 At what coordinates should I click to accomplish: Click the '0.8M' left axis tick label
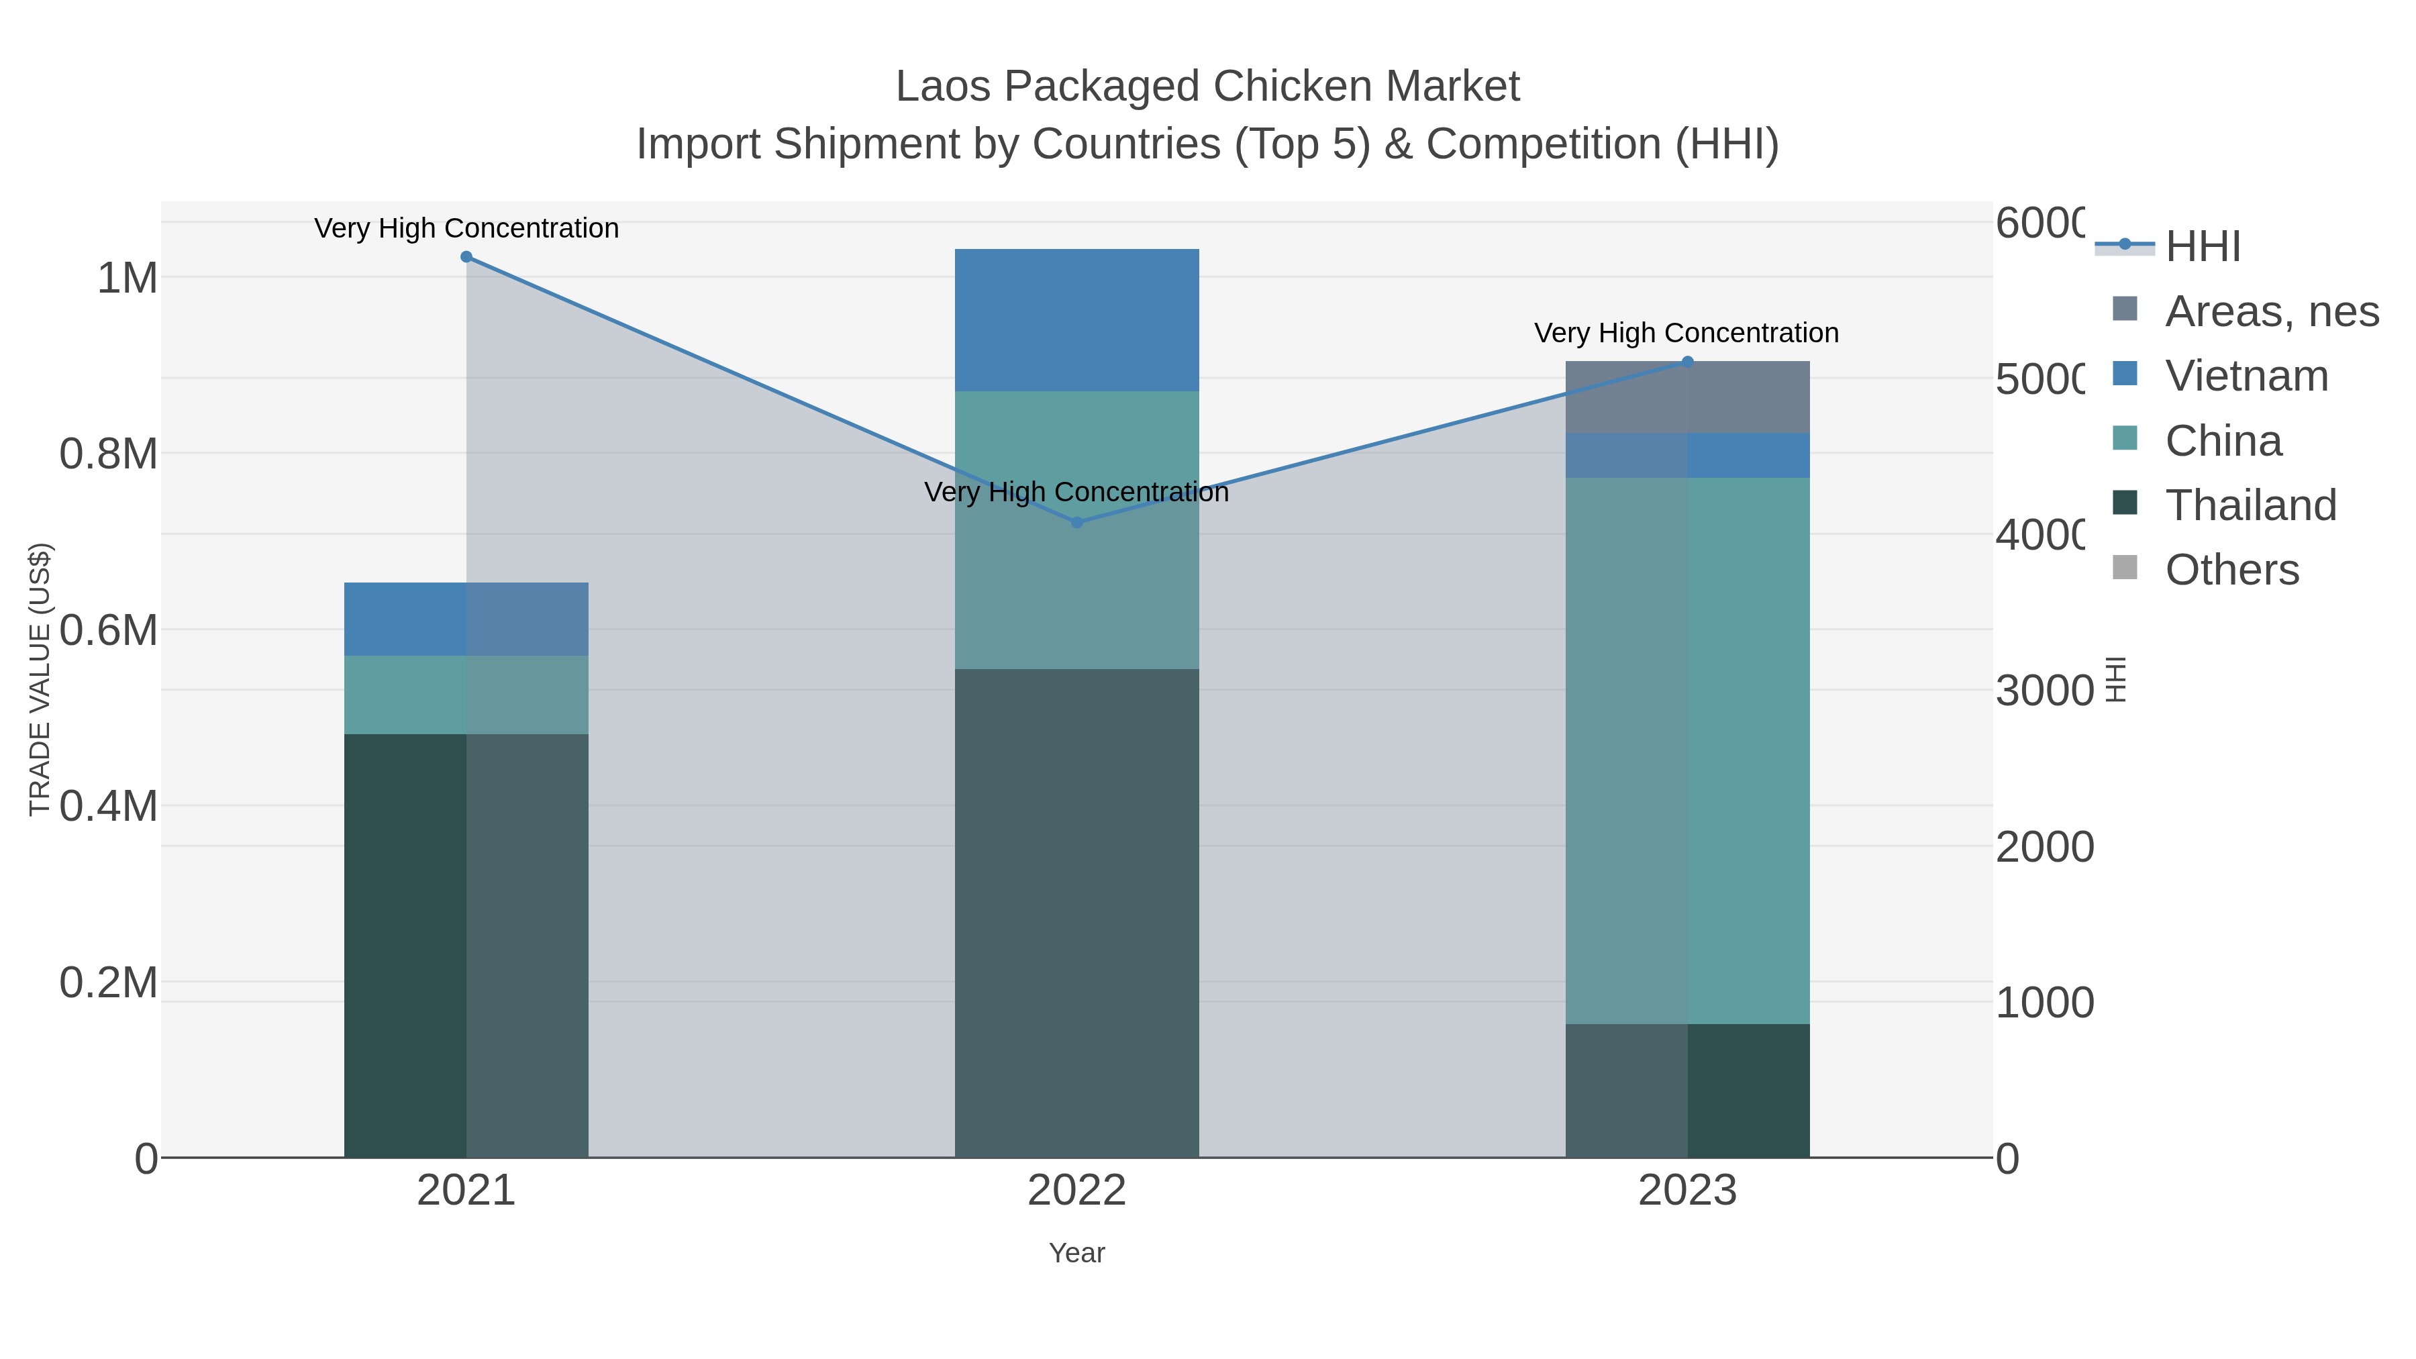pyautogui.click(x=109, y=454)
